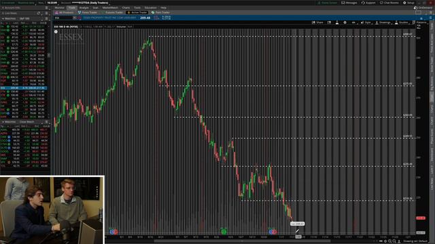Screen dimensions: 435x244
Task: Refresh the Live News gadget
Action: pos(39,13)
